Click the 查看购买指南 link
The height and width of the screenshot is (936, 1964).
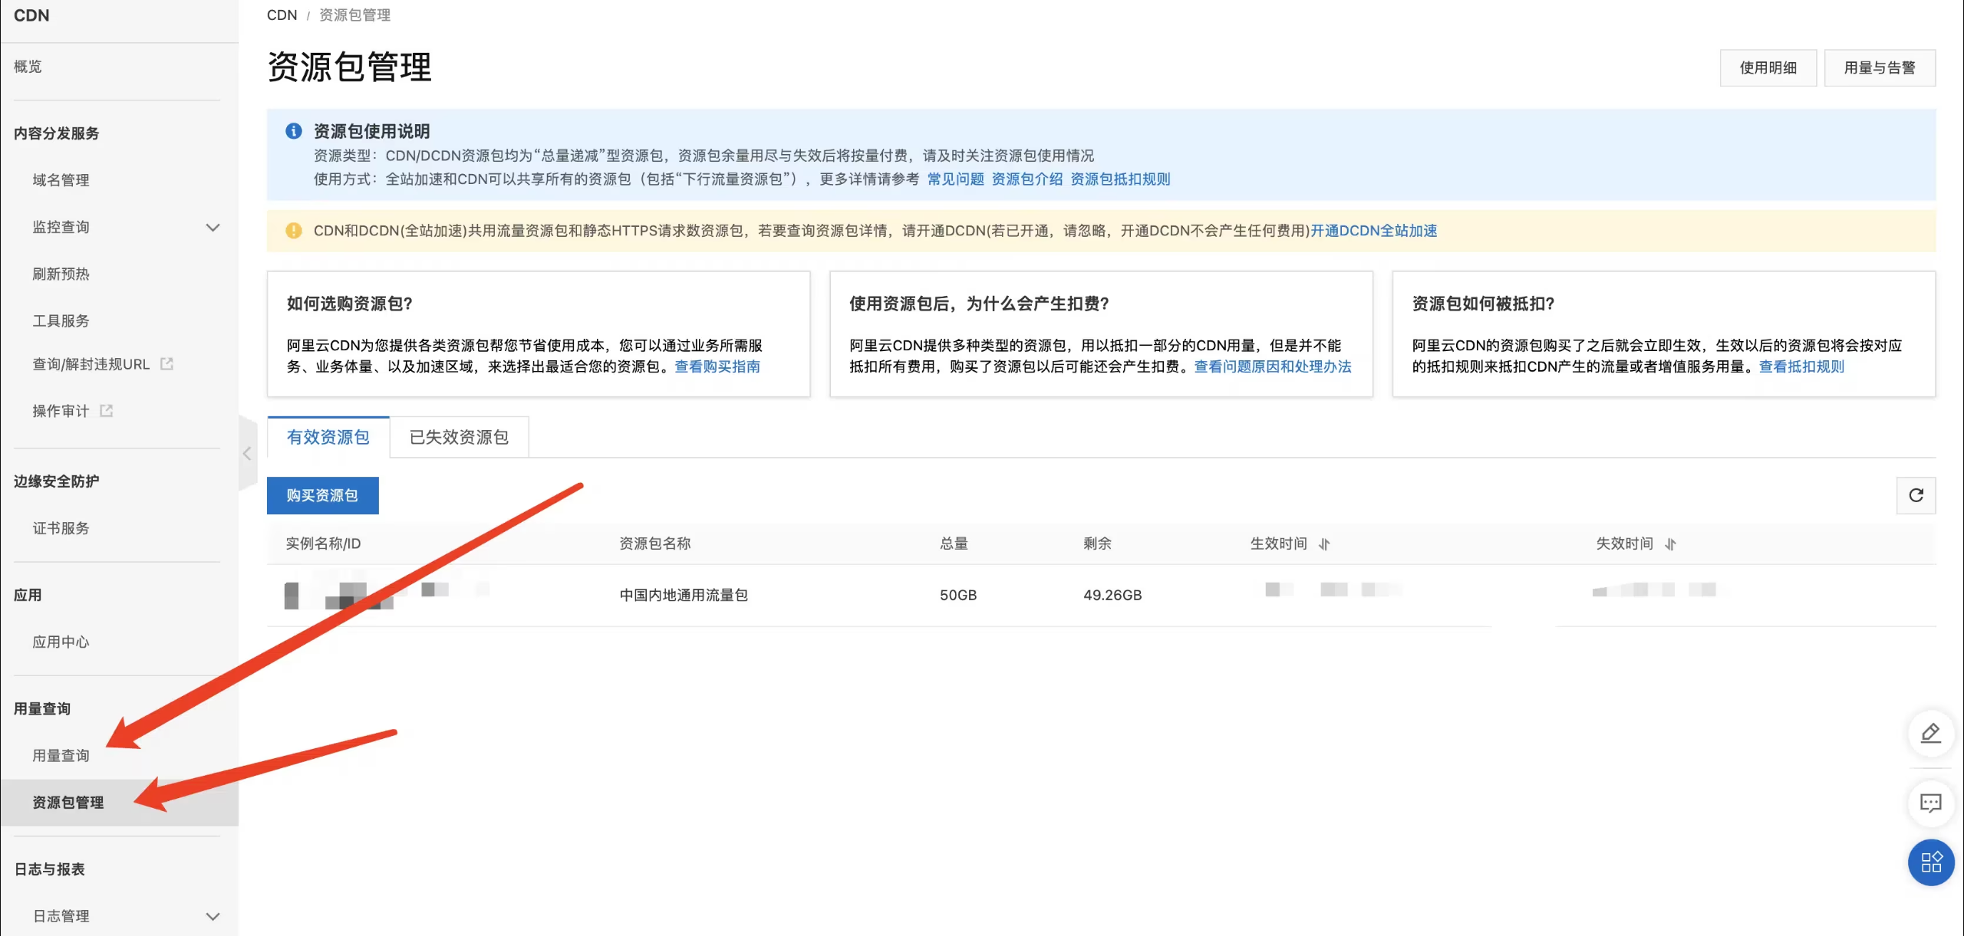[x=717, y=366]
